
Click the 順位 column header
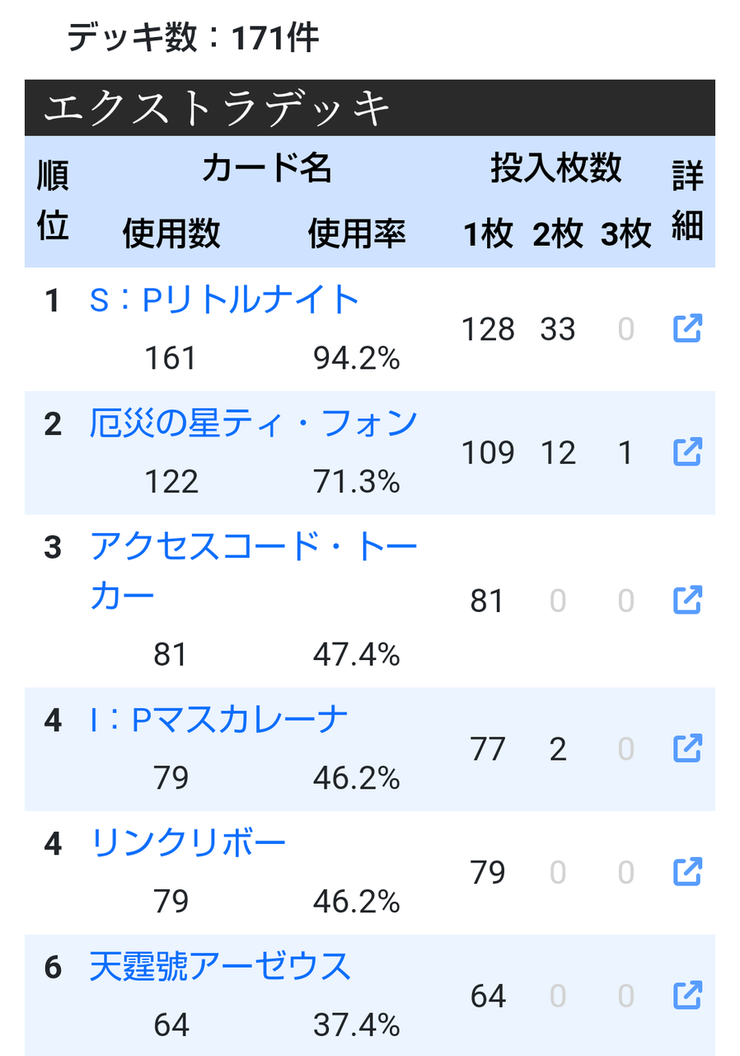click(53, 200)
